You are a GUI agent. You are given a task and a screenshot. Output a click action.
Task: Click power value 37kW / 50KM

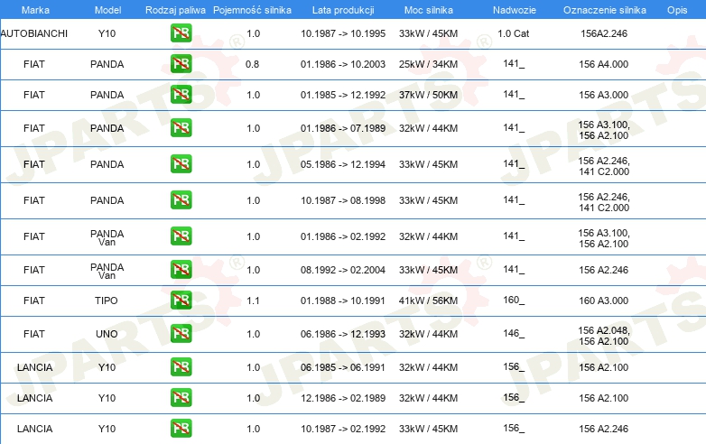pyautogui.click(x=428, y=95)
